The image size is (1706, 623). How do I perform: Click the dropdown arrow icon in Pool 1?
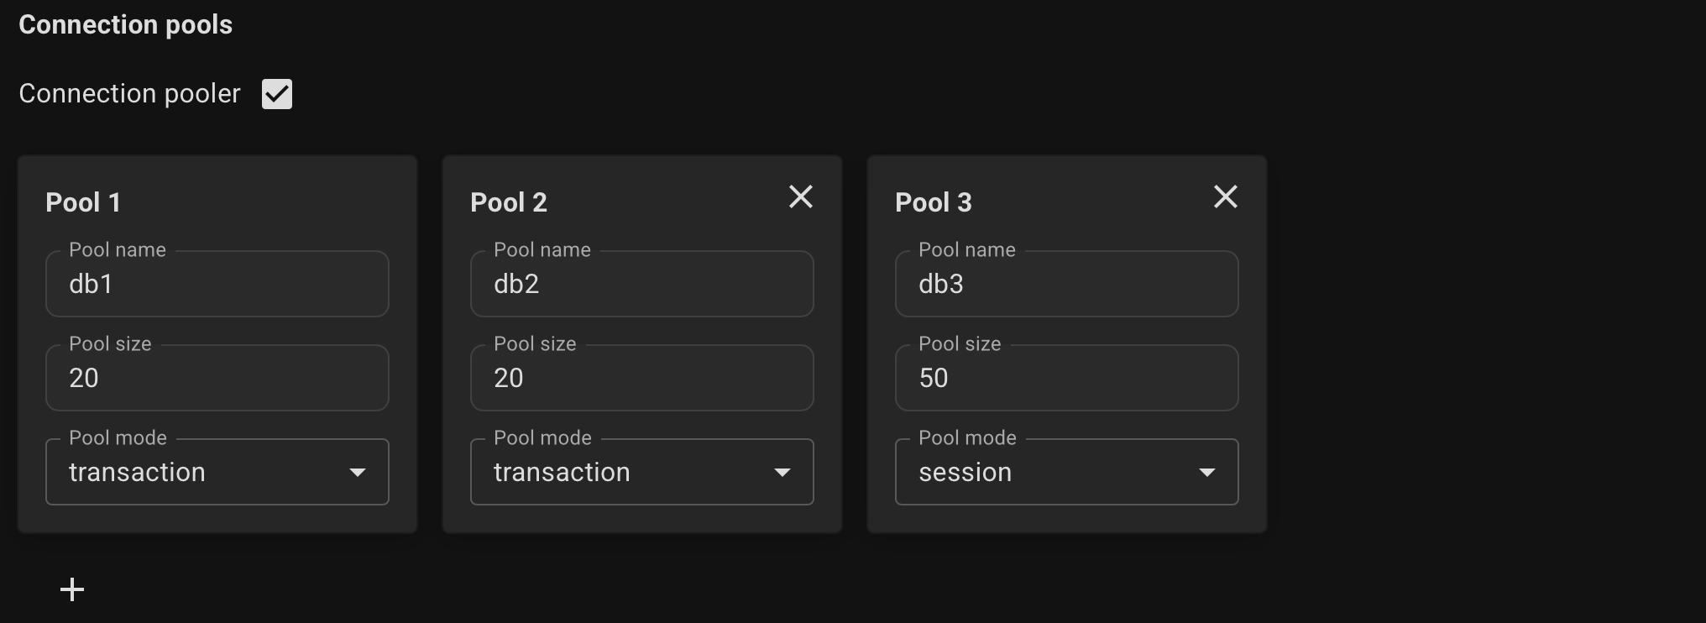click(358, 472)
